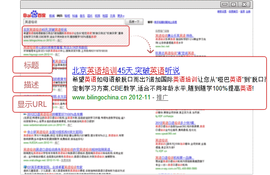270x175 pixels.
Task: Focus the search box containing 英语培训
Action: pos(74,22)
